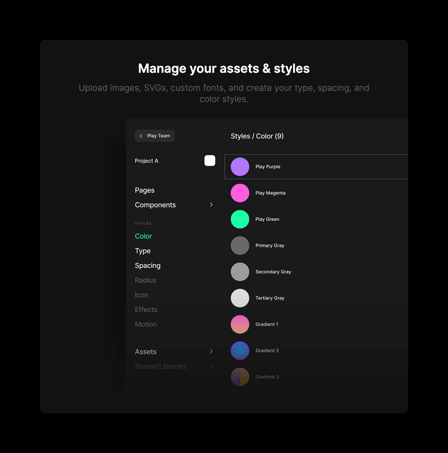The height and width of the screenshot is (453, 448).
Task: Open the Gradient 1 style preview
Action: tap(240, 324)
